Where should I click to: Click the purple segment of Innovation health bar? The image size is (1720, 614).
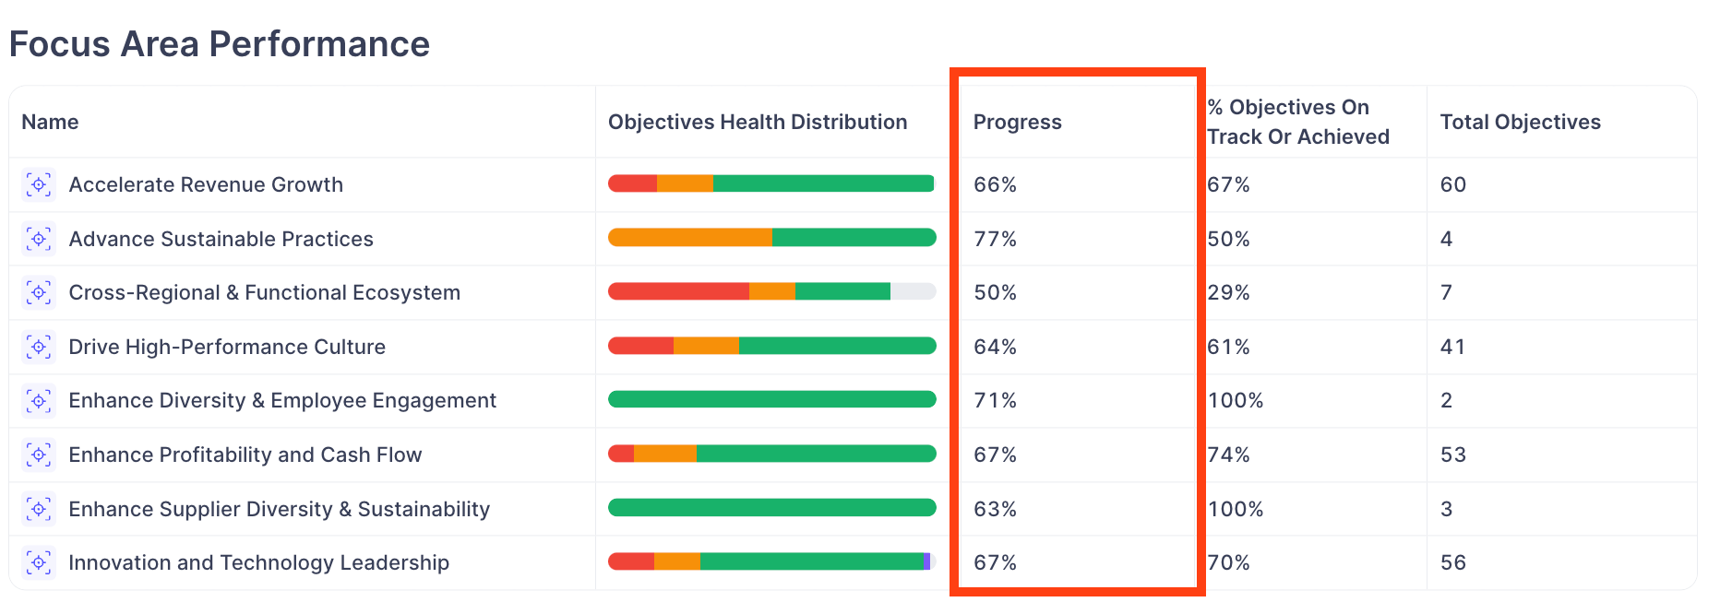(x=926, y=561)
